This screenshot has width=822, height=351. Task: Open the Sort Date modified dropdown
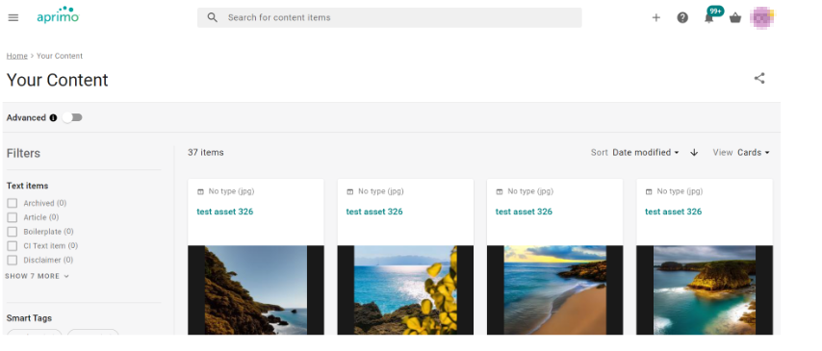(x=645, y=153)
